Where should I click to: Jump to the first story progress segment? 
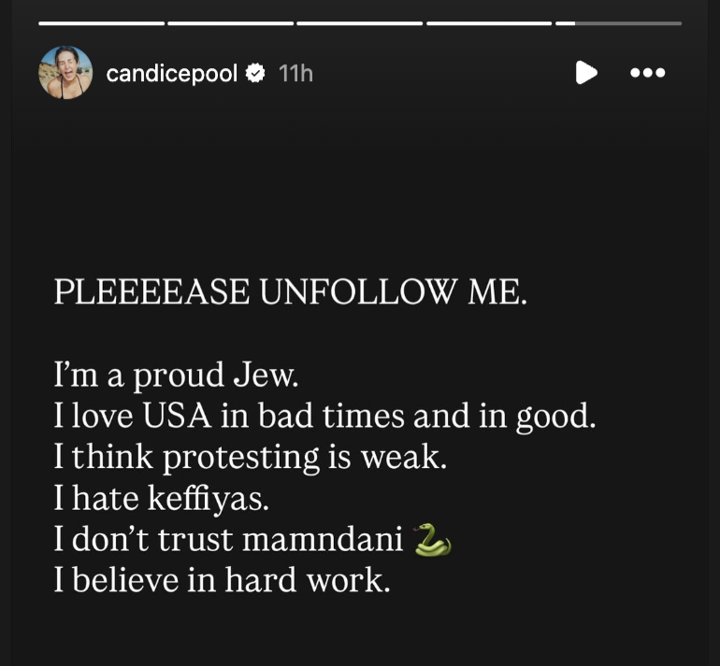(x=102, y=23)
